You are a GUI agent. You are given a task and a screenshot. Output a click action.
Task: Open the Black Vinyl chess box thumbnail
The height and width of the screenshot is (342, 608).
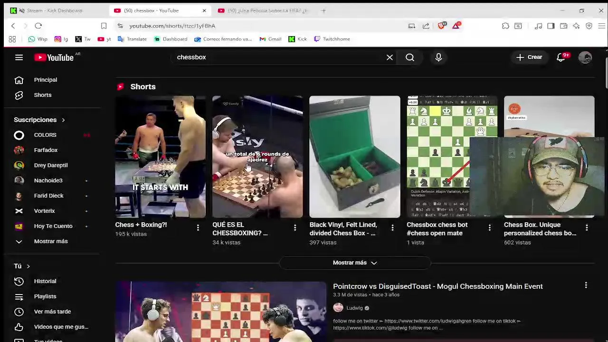355,157
